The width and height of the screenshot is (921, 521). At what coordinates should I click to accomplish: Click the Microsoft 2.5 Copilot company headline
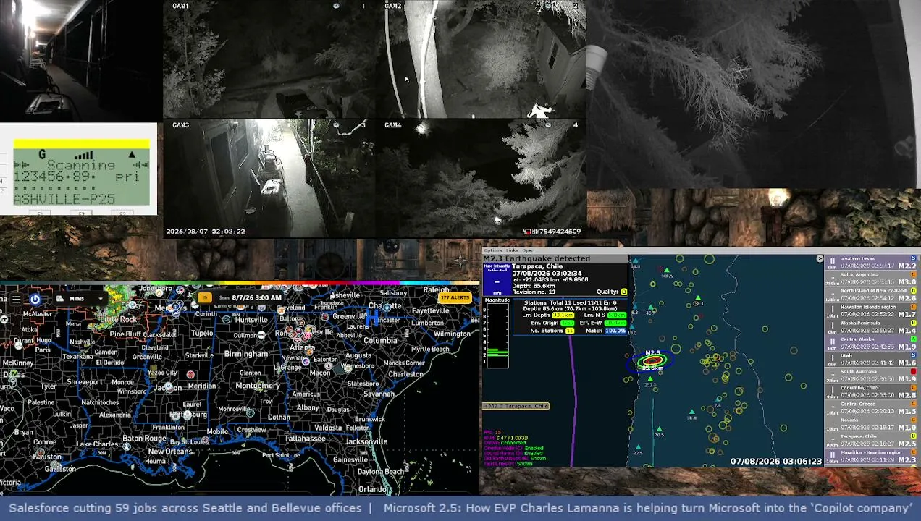[647, 508]
